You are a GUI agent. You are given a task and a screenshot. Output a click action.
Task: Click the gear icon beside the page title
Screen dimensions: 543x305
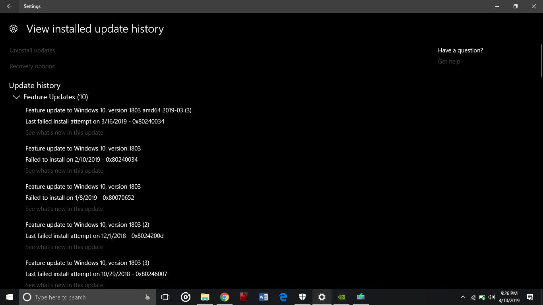(x=14, y=29)
